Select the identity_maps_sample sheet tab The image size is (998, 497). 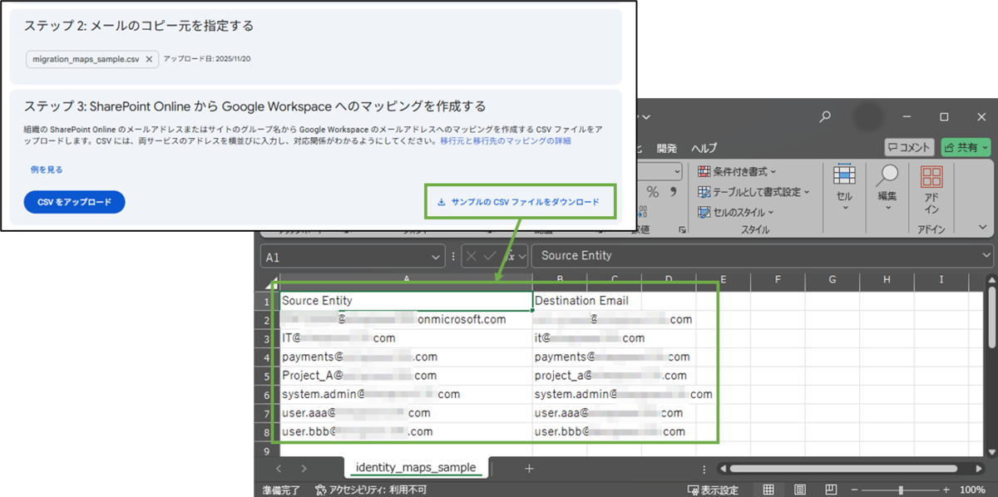(x=416, y=468)
